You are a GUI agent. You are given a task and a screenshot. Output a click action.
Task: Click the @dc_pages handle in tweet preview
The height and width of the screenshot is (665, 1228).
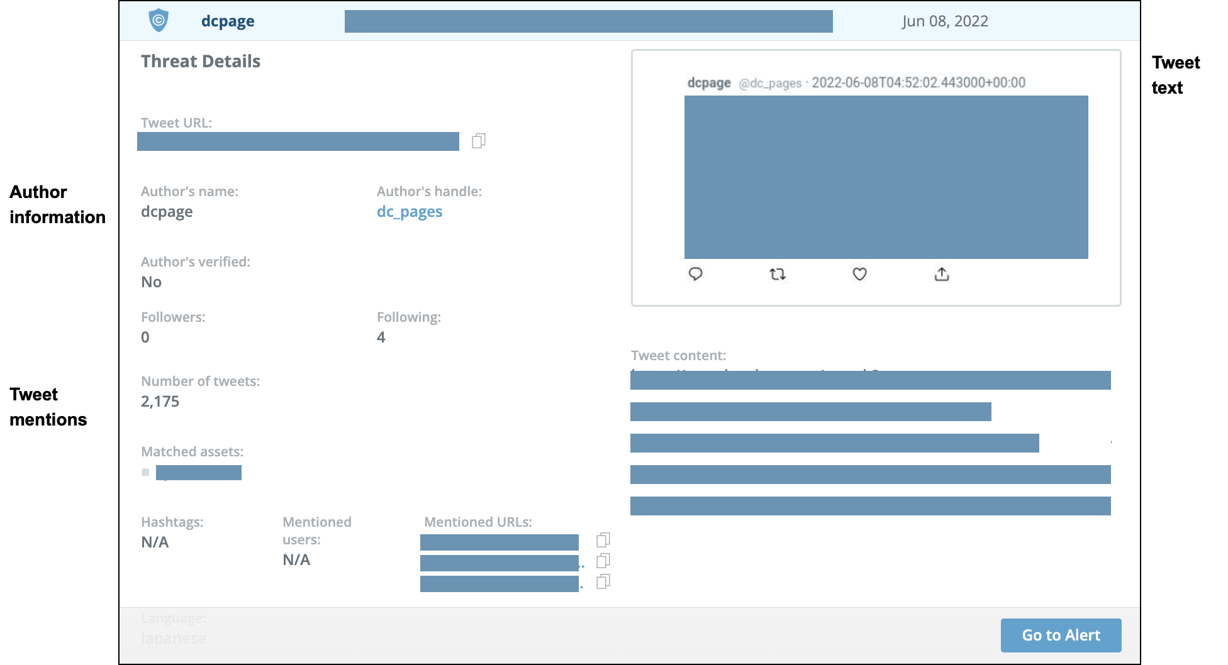pyautogui.click(x=770, y=83)
